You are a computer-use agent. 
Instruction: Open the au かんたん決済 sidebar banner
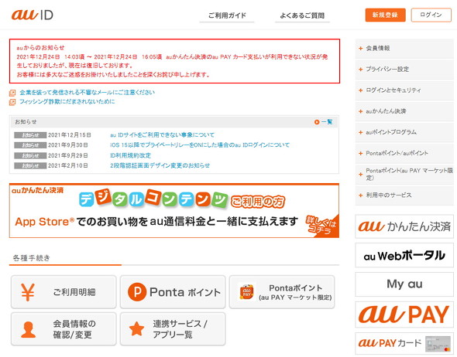click(404, 226)
